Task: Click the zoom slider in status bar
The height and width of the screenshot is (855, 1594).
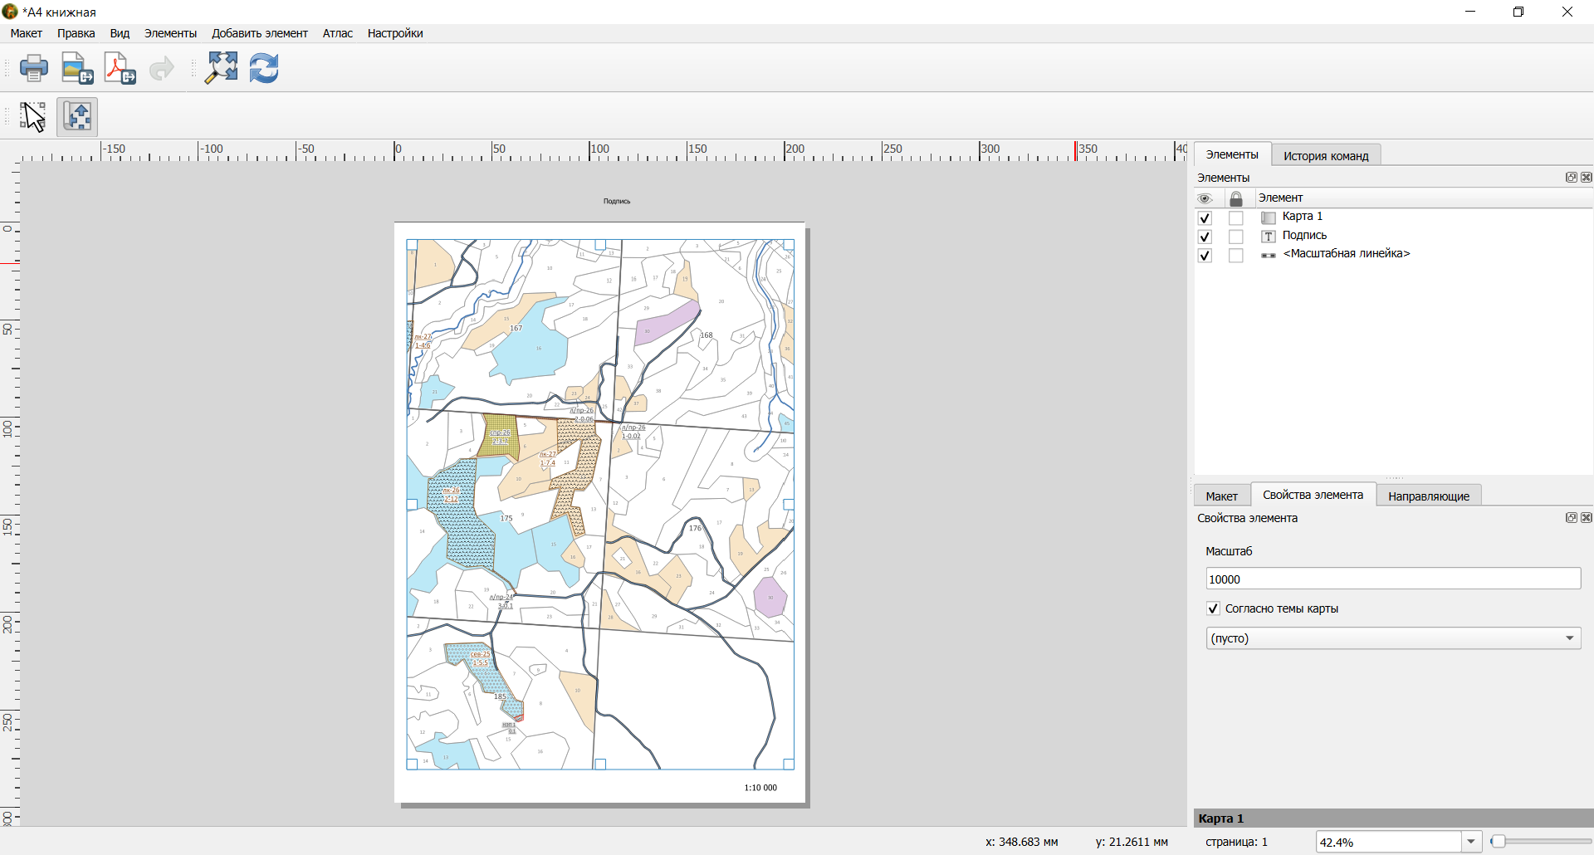Action: click(x=1541, y=842)
